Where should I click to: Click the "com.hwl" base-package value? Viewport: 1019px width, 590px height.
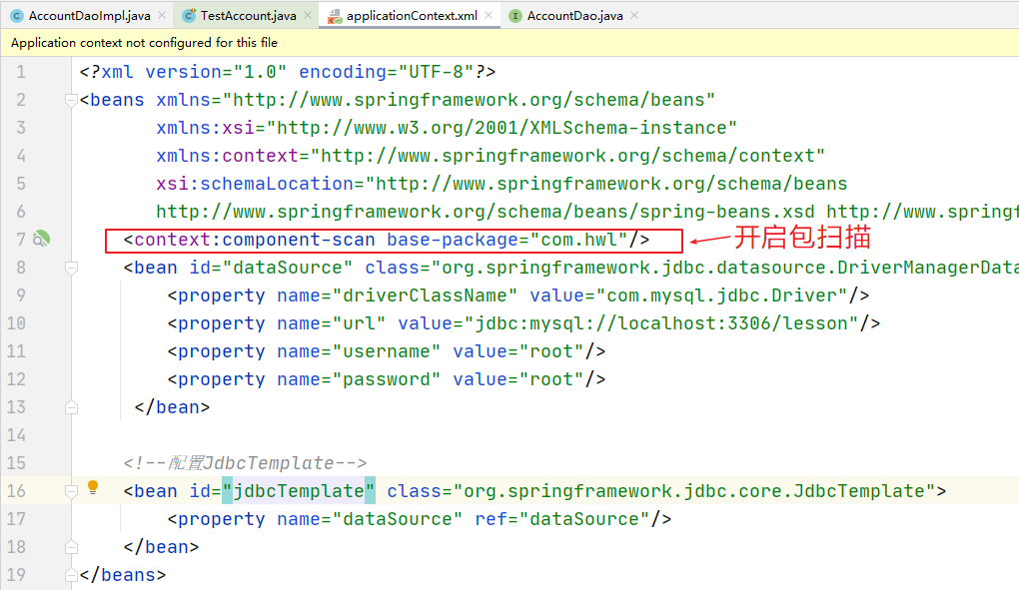(x=579, y=240)
